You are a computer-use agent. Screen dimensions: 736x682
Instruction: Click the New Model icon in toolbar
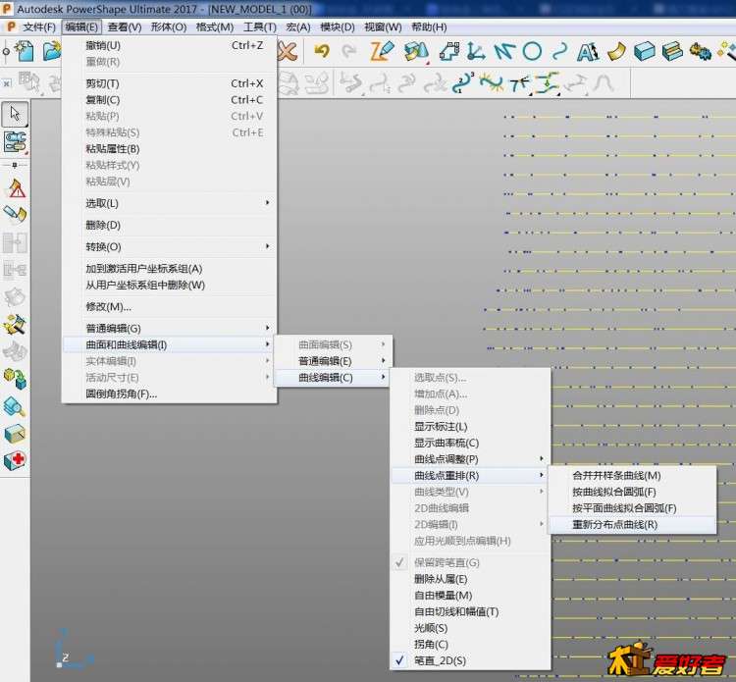point(25,51)
